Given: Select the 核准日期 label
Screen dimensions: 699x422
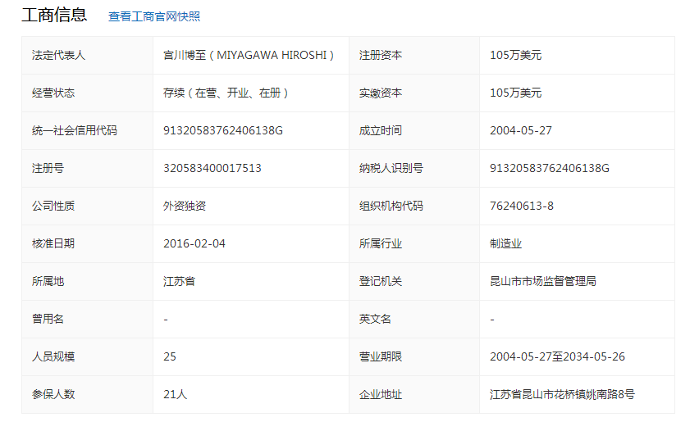Looking at the screenshot, I should [x=53, y=243].
